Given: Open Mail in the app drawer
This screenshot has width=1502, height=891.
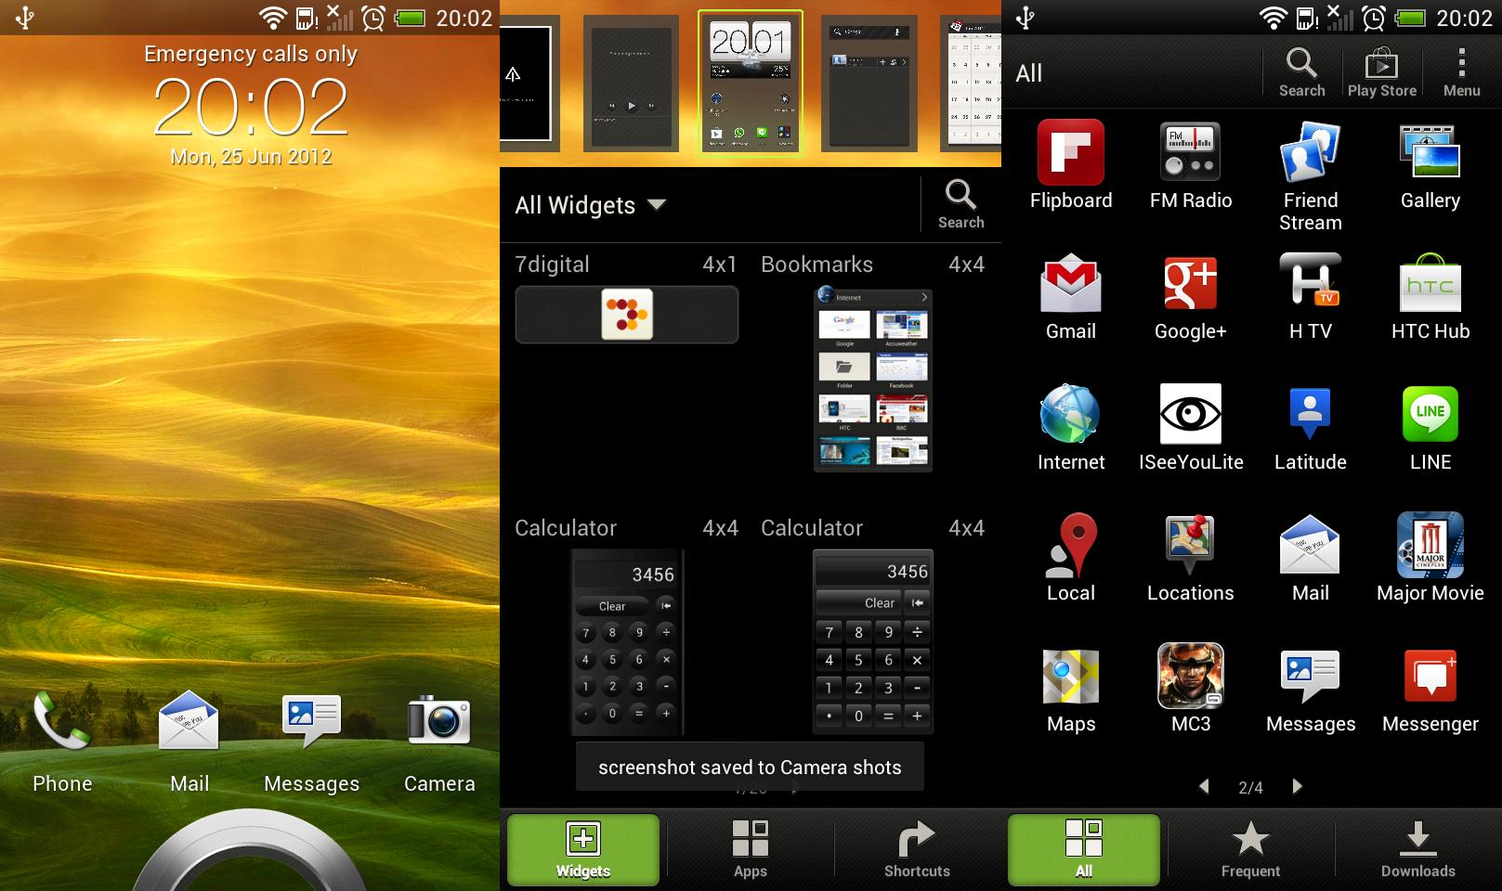Looking at the screenshot, I should click(1311, 558).
